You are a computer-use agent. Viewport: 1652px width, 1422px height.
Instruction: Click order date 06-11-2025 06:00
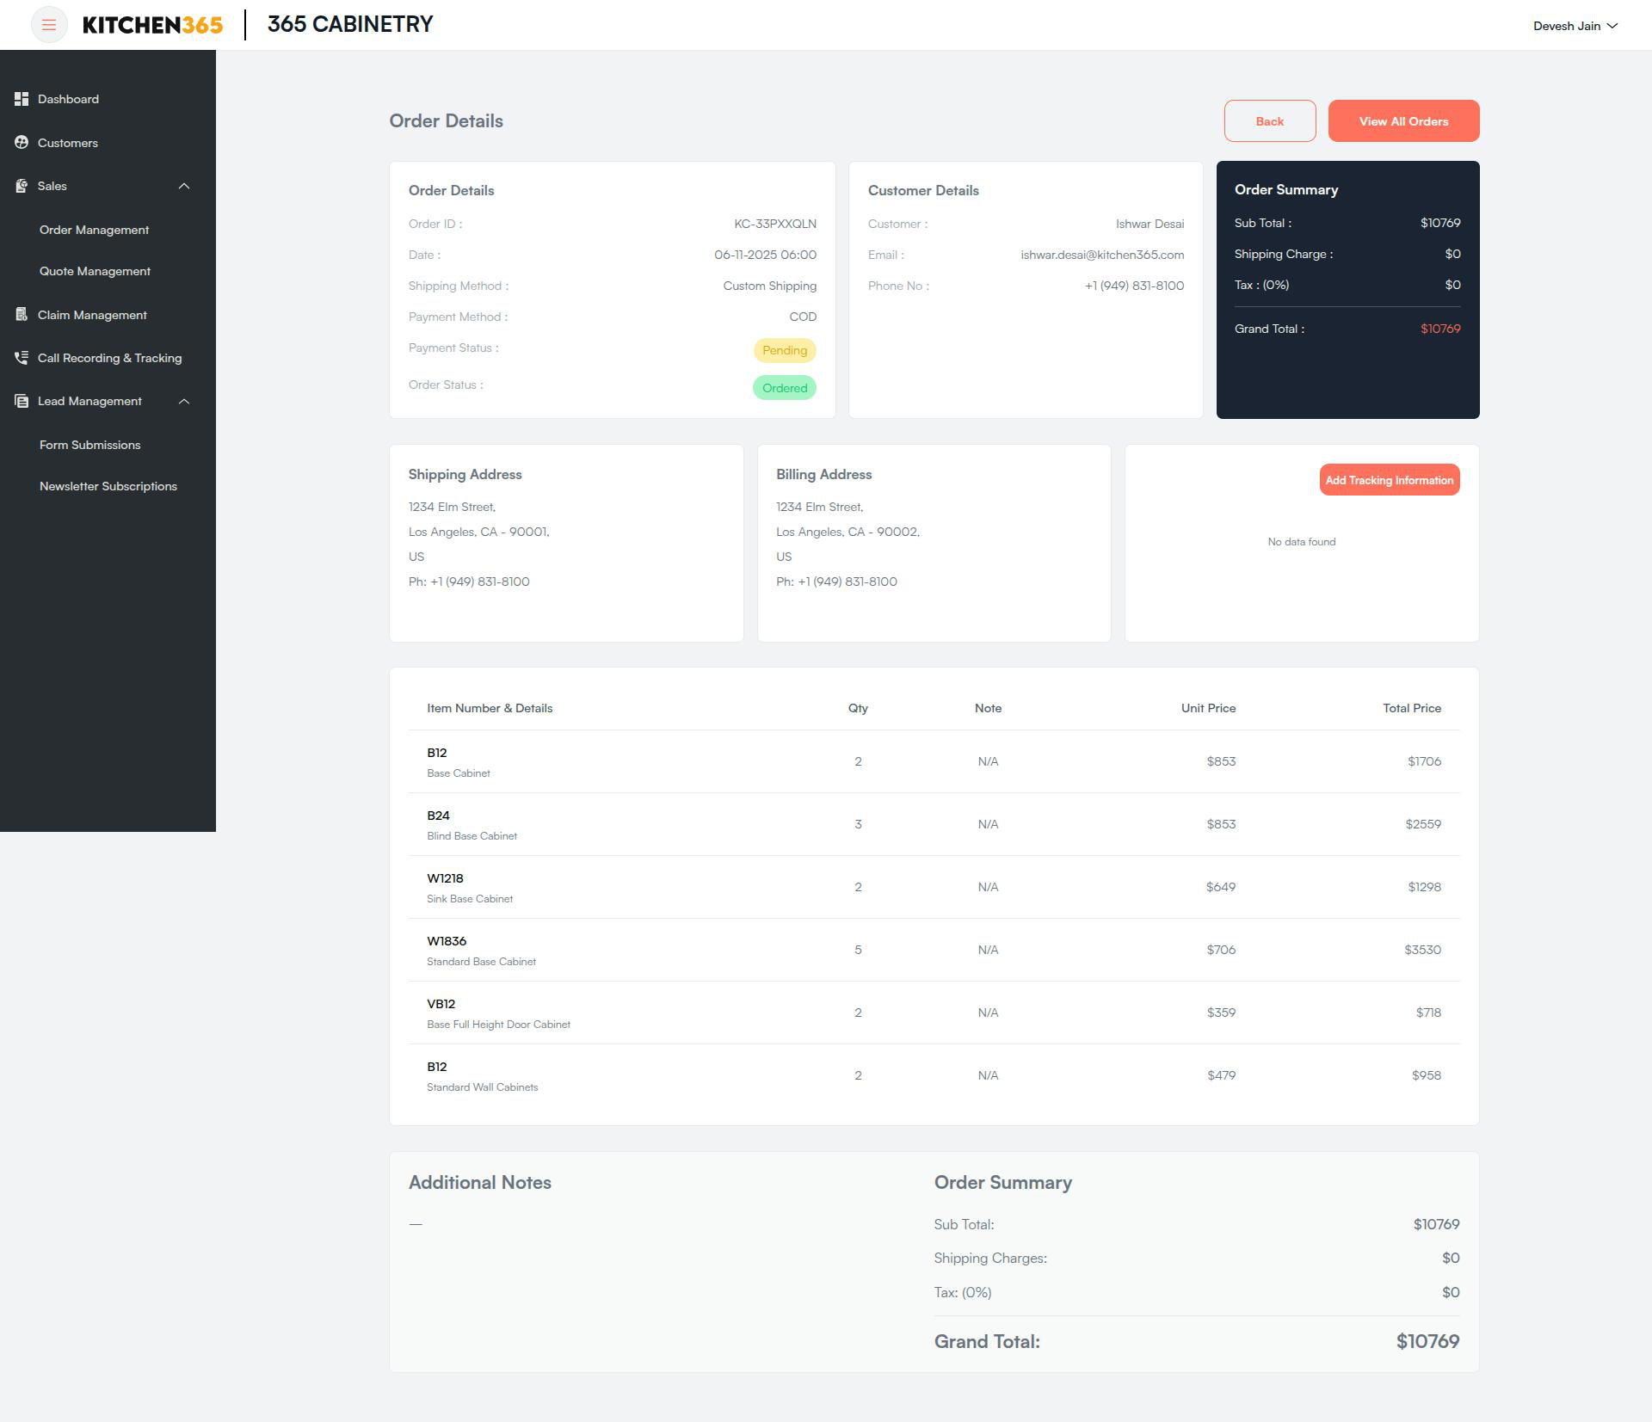click(765, 255)
